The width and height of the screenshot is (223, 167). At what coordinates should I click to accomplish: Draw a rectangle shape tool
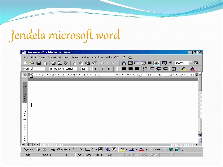[x=88, y=149]
